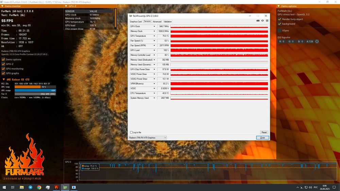Image resolution: width=340 pixels, height=191 pixels.
Task: Open the Memory Clock sensor dropdown
Action: [154, 31]
